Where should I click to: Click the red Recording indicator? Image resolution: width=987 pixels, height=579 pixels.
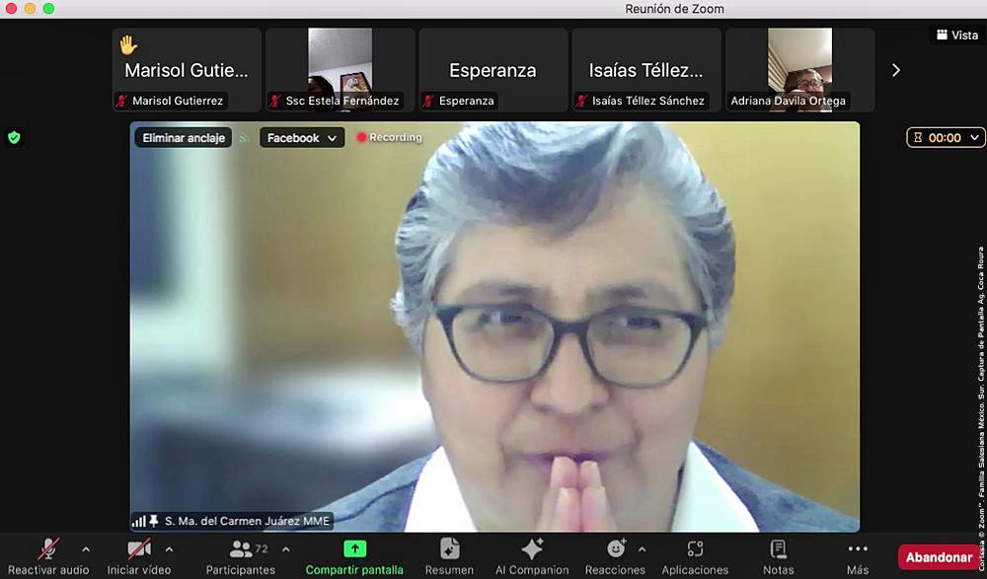click(389, 137)
